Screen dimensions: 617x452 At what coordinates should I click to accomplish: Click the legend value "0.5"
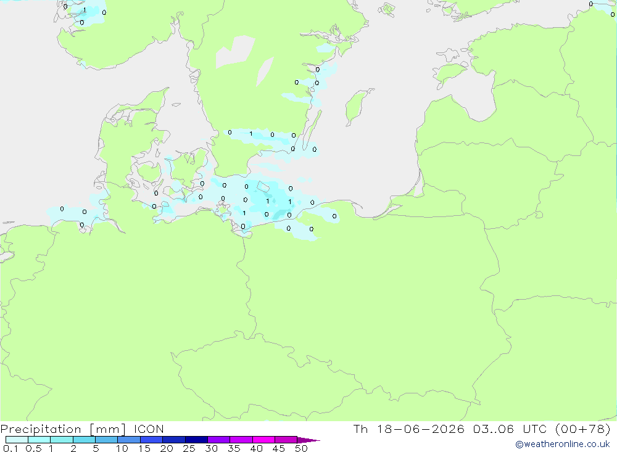point(33,448)
